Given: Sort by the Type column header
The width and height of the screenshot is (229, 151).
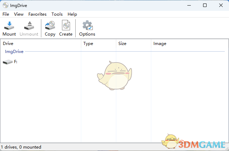Looking at the screenshot, I should click(99, 44).
